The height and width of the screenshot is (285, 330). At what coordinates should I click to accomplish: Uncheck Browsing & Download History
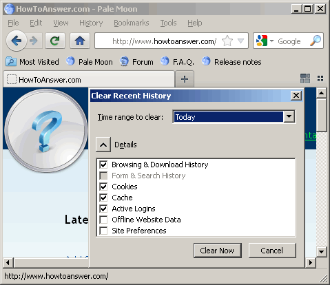103,165
